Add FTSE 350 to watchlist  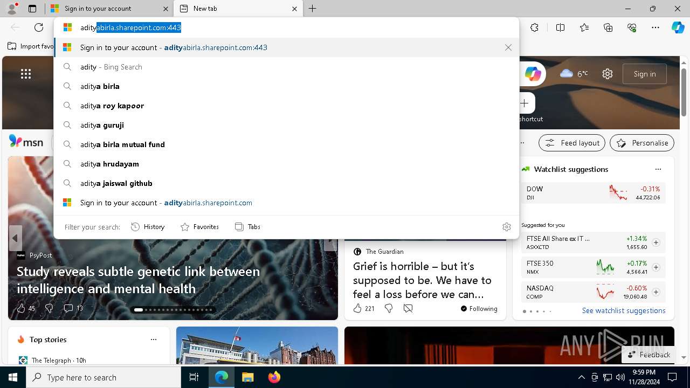655,267
